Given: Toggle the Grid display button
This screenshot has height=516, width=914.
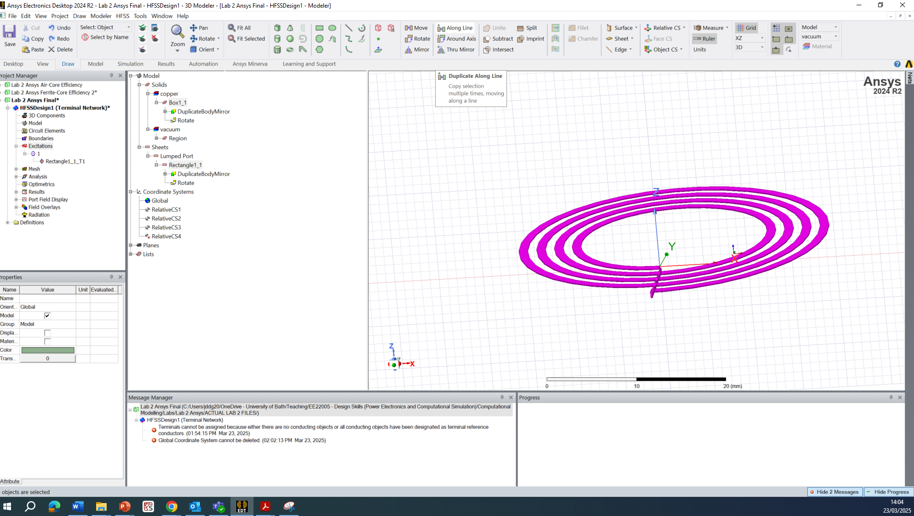Looking at the screenshot, I should (x=746, y=28).
